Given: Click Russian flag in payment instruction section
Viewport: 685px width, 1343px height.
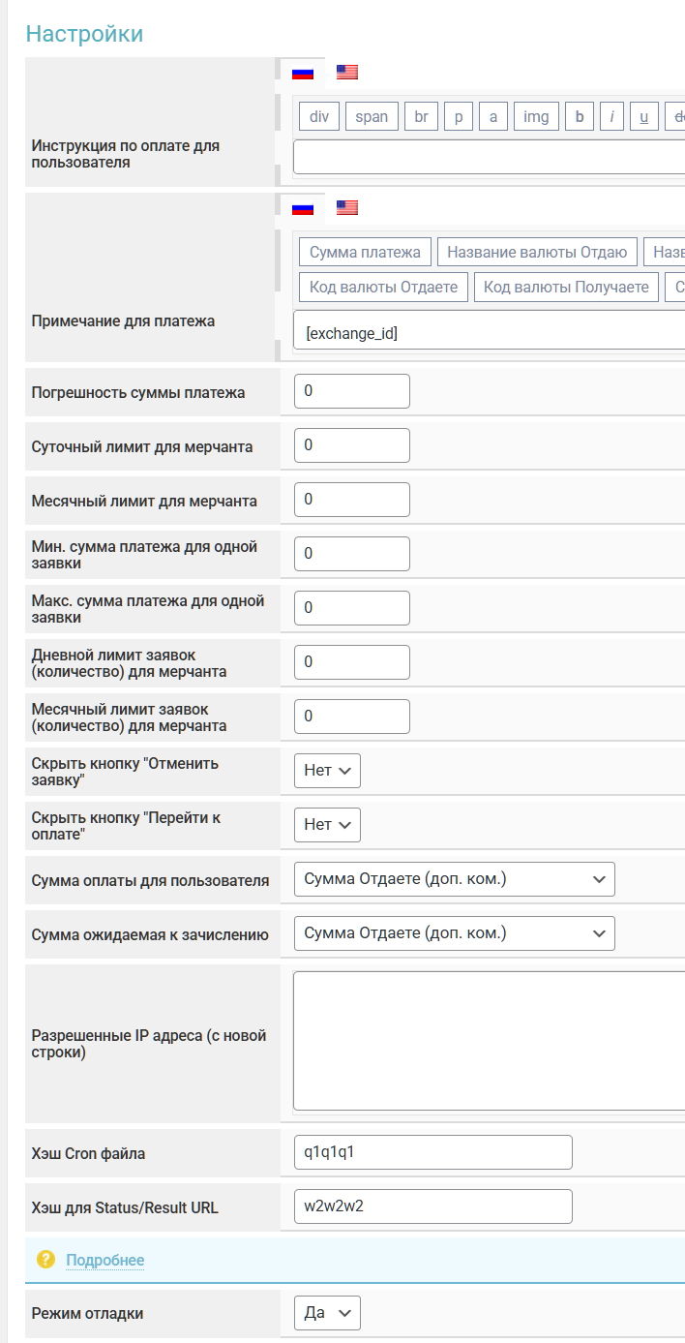Looking at the screenshot, I should tap(302, 73).
